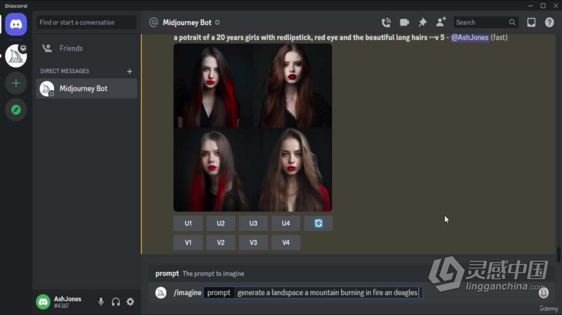Open the generated portraits image grid
Image resolution: width=562 pixels, height=315 pixels.
(x=253, y=127)
